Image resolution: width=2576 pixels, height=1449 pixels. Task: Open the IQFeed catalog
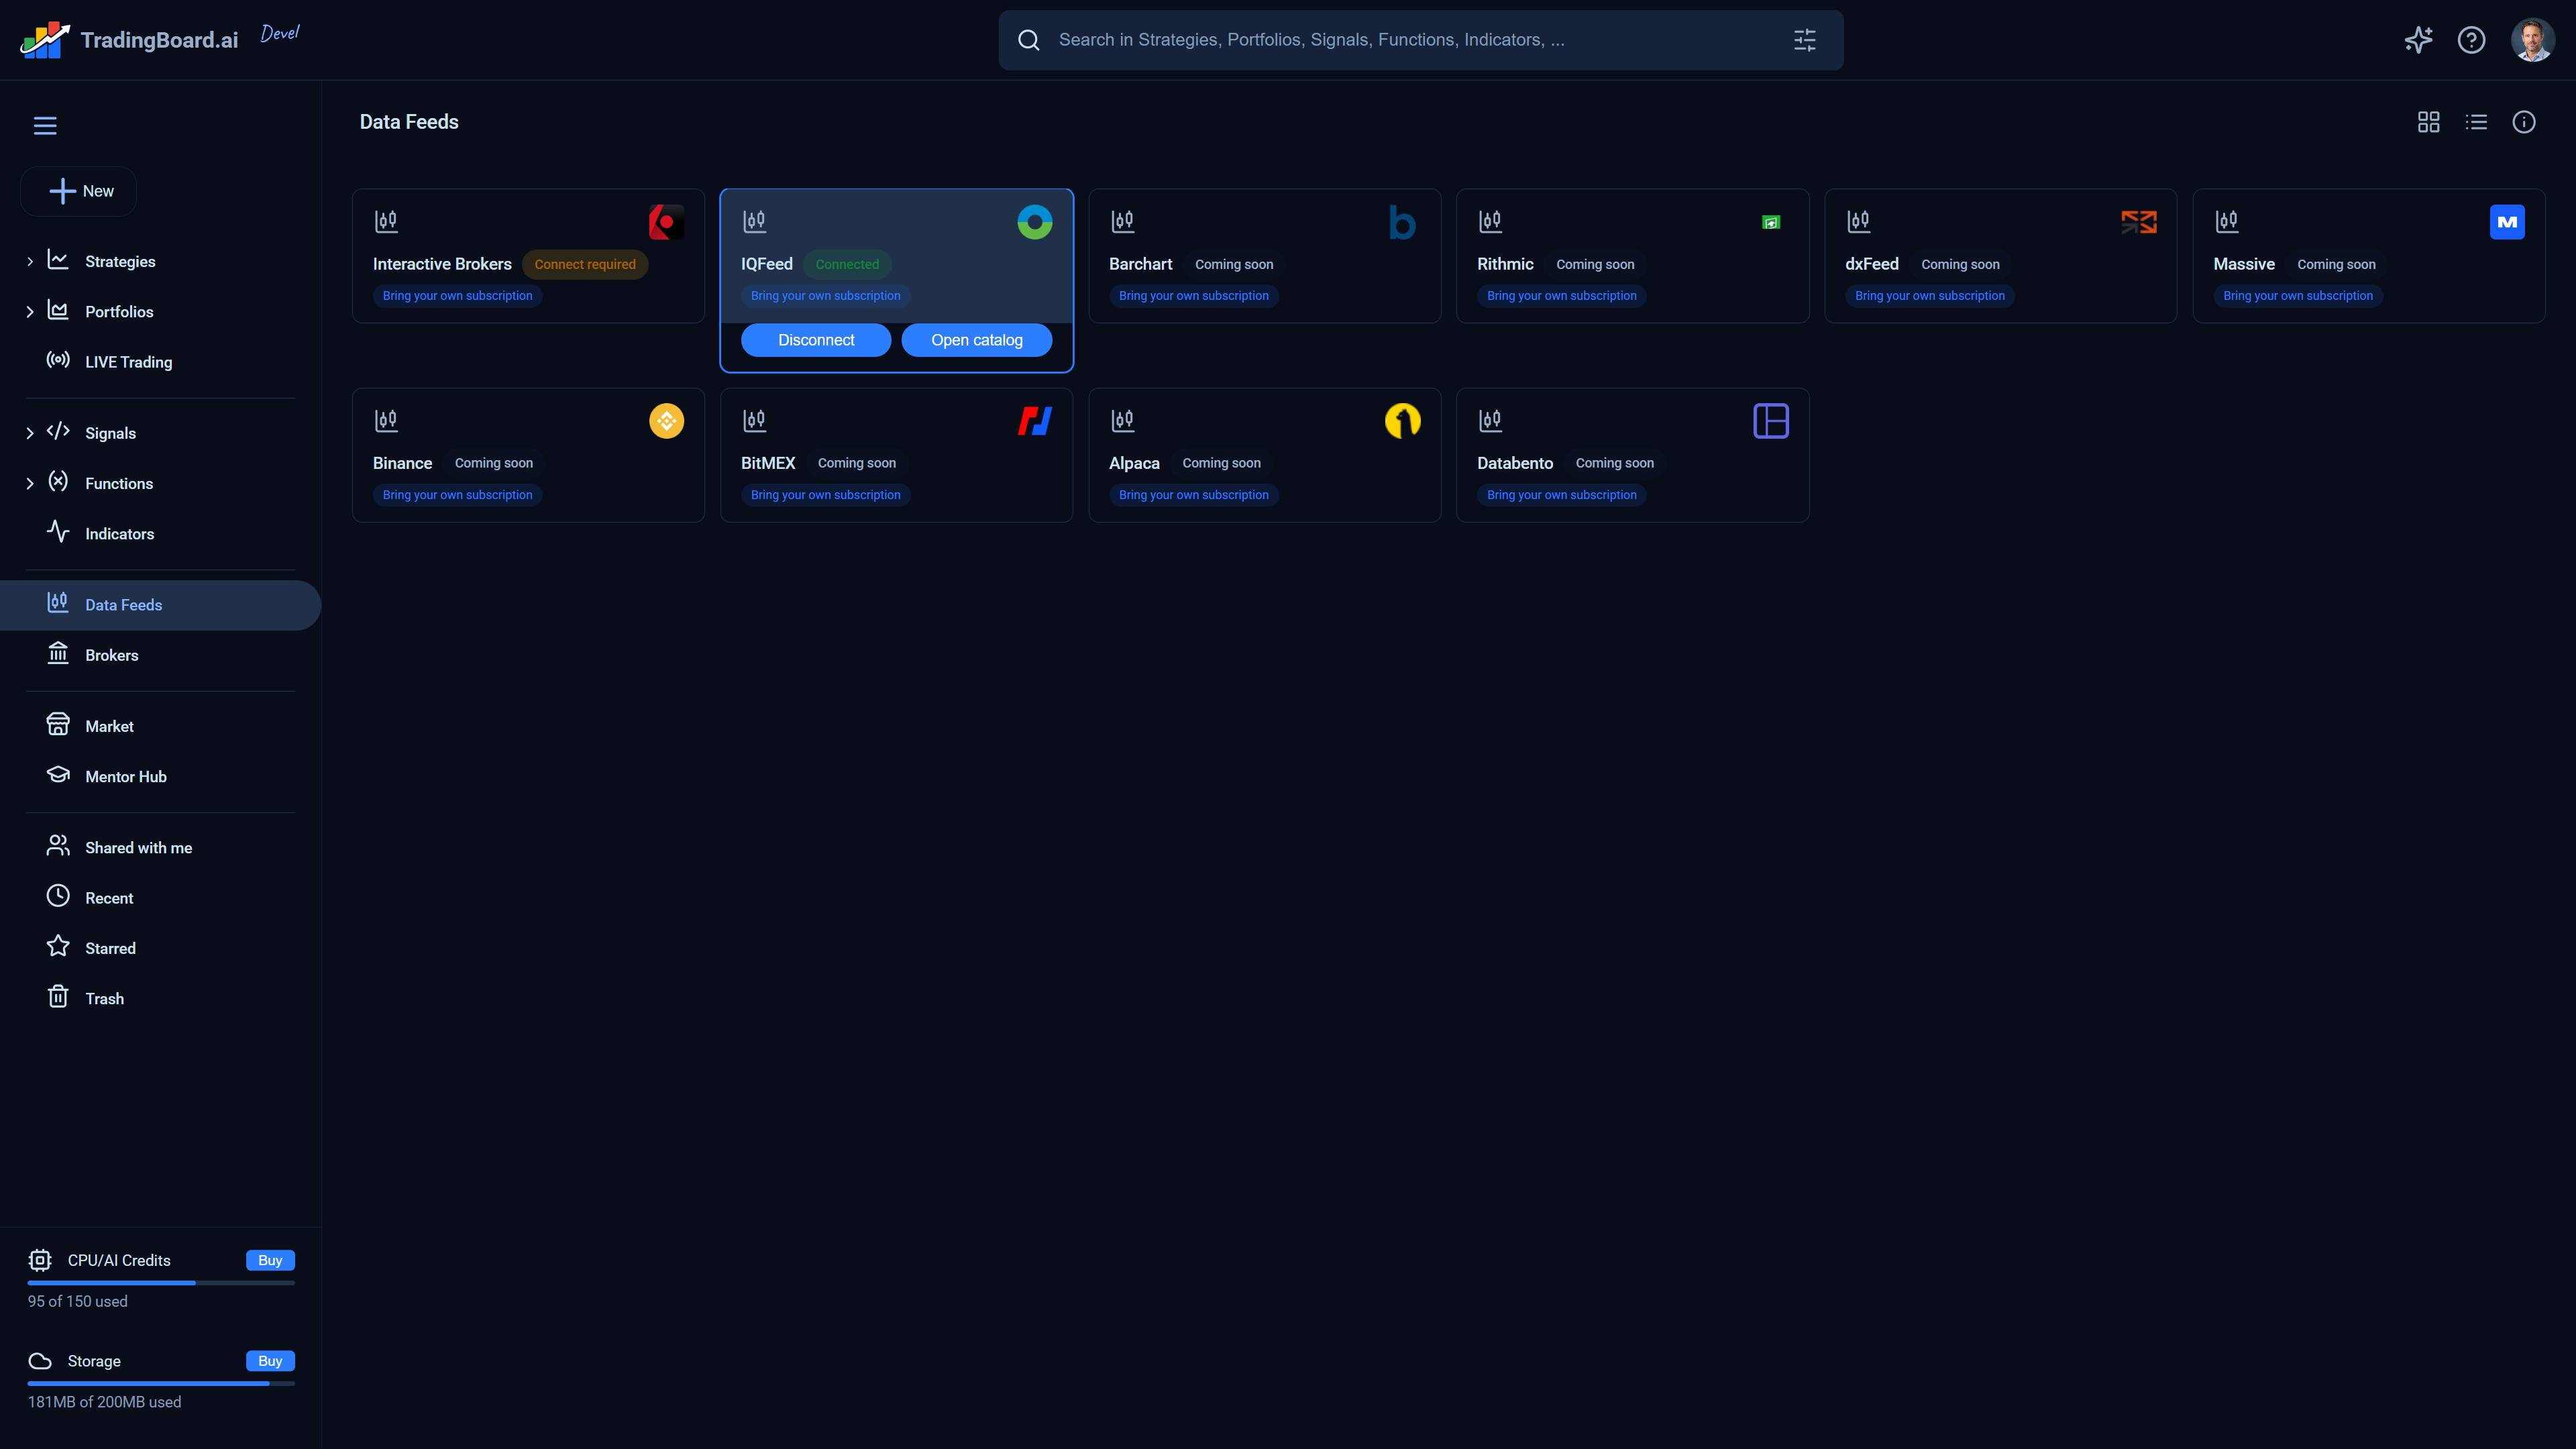(x=977, y=340)
